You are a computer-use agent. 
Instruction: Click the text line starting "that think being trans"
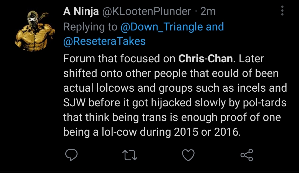172,117
